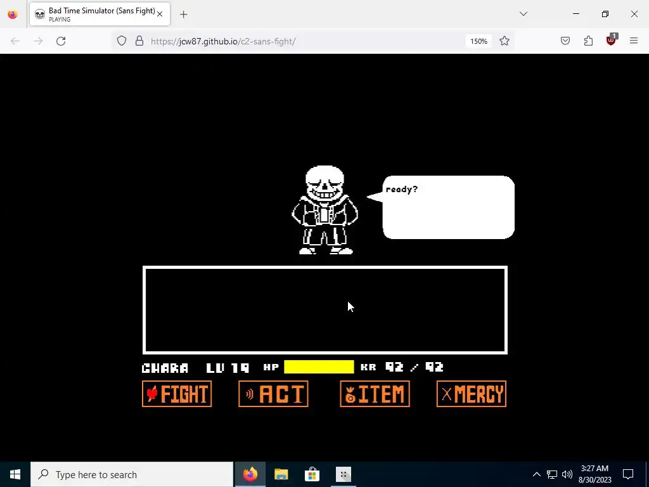Screen dimensions: 649x487
Task: Show hidden system tray icons
Action: pyautogui.click(x=536, y=474)
